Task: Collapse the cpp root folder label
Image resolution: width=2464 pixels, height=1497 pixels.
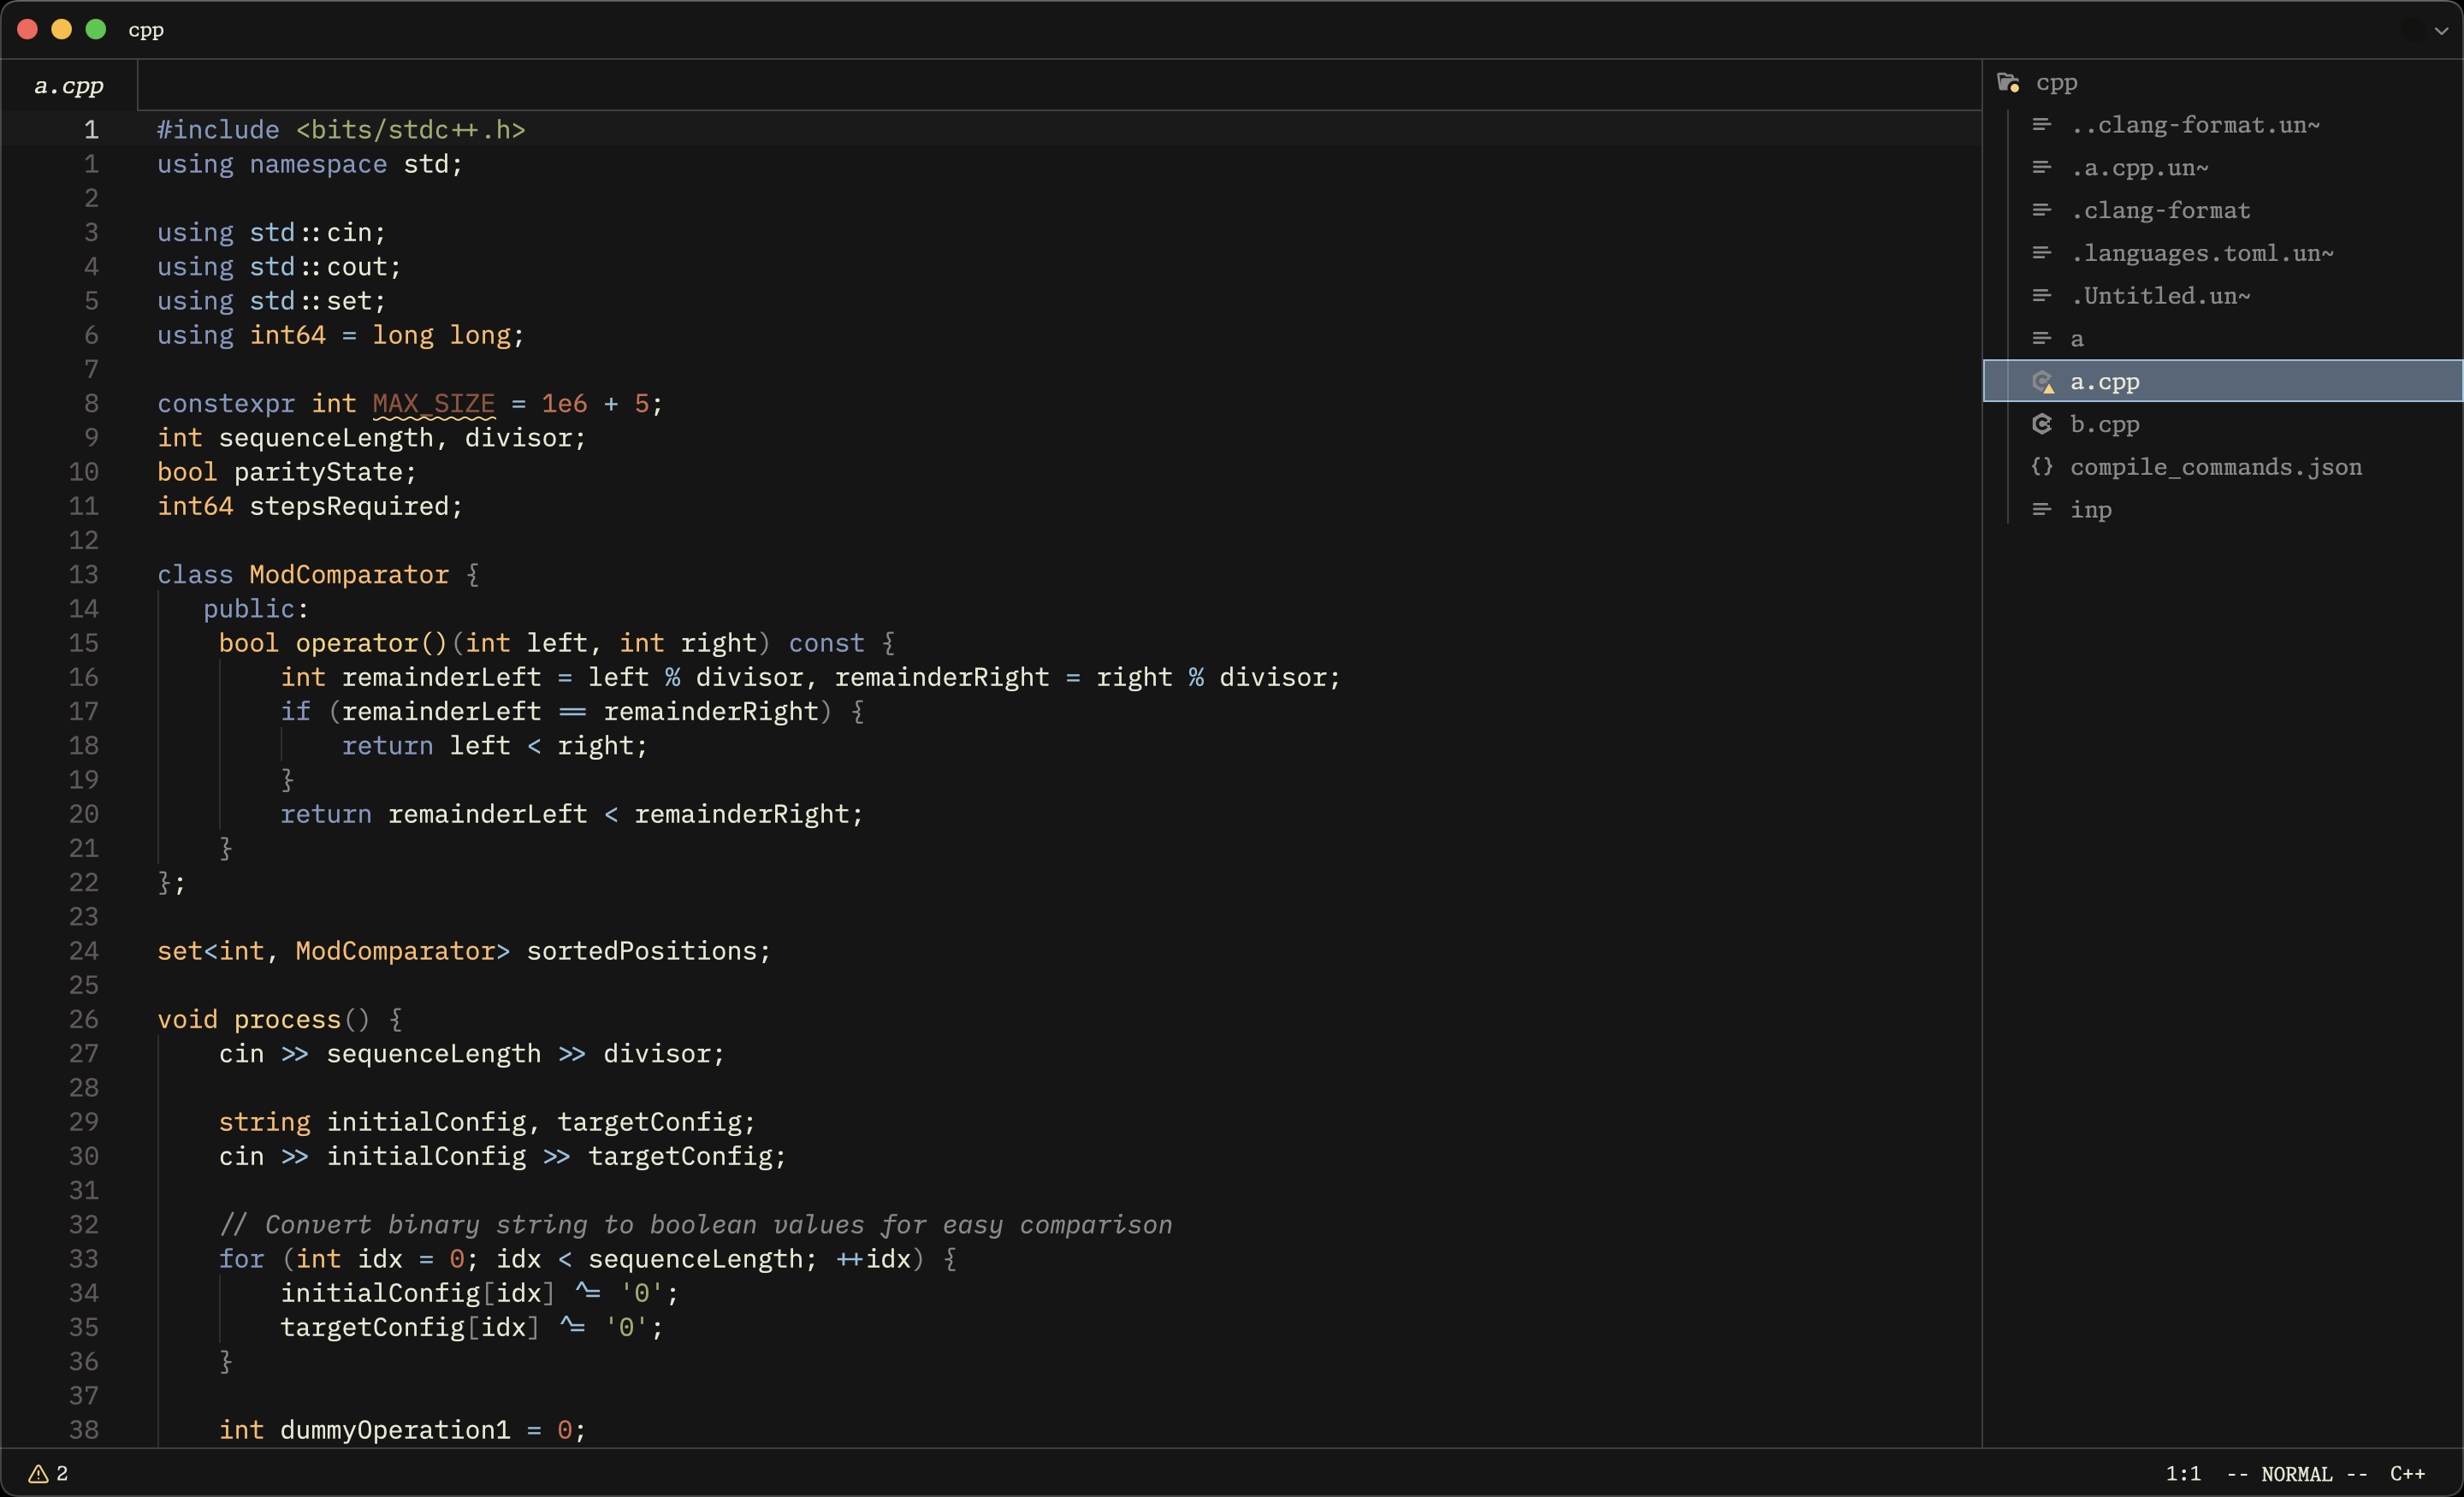Action: 2056,83
